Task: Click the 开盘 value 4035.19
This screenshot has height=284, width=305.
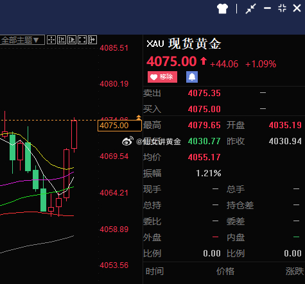Action: 285,125
